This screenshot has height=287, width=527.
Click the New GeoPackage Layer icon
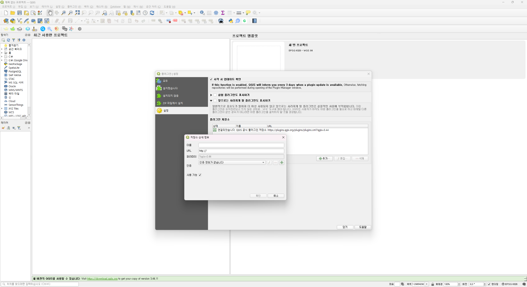point(13,21)
